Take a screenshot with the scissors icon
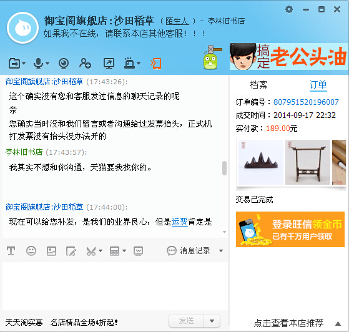 91,251
